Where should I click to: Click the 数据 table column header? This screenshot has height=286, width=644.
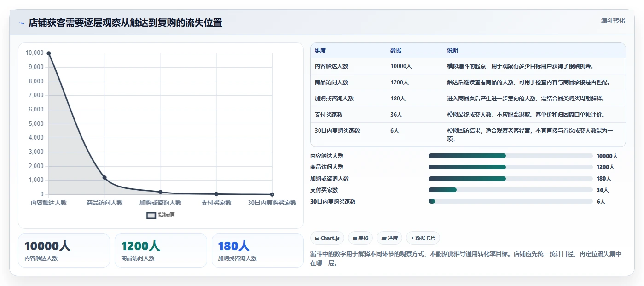(x=396, y=51)
